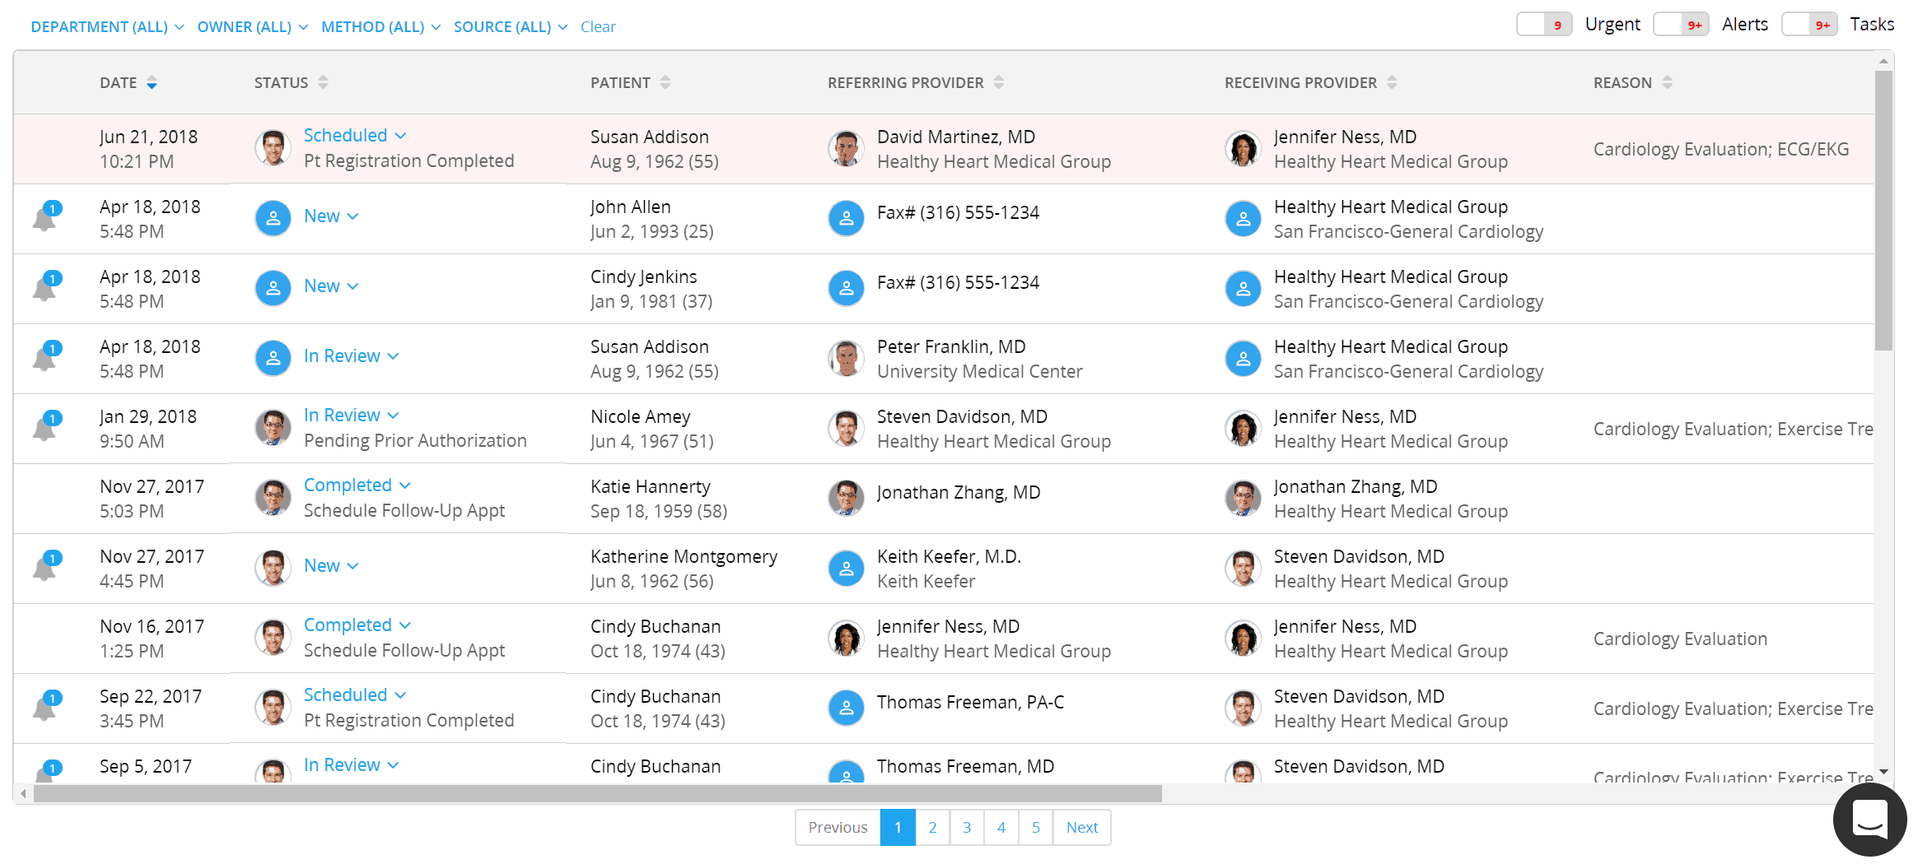
Task: Click the alert bell for John Allen
Action: 45,218
